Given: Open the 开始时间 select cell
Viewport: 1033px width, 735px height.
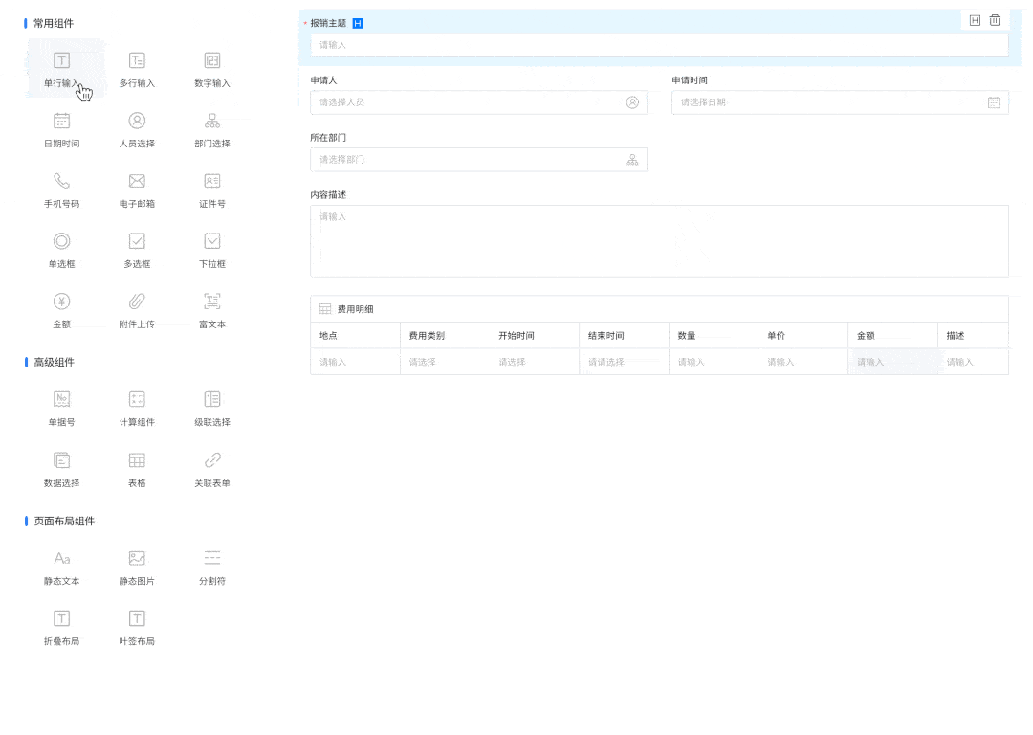Looking at the screenshot, I should pyautogui.click(x=535, y=362).
